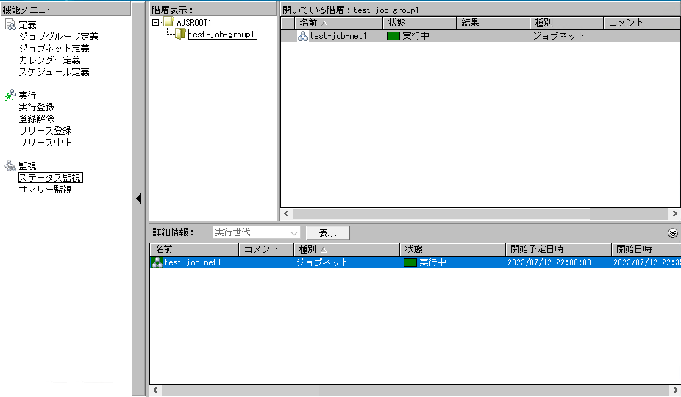Click the jobnet icon in upper list row
The height and width of the screenshot is (397, 681).
(x=303, y=35)
